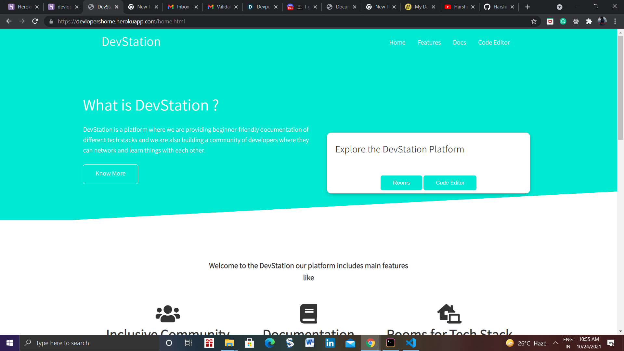Click the page vertical scrollbar thumb

(x=620, y=88)
